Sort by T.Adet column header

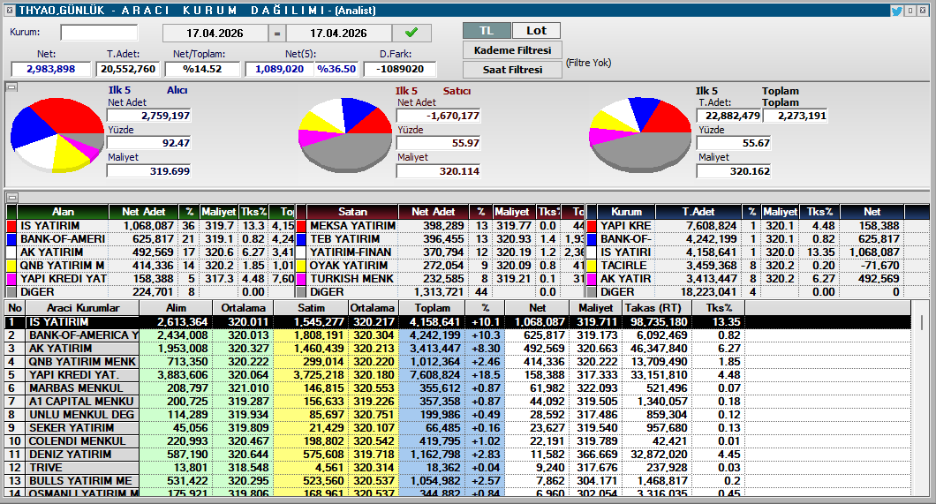(x=698, y=212)
